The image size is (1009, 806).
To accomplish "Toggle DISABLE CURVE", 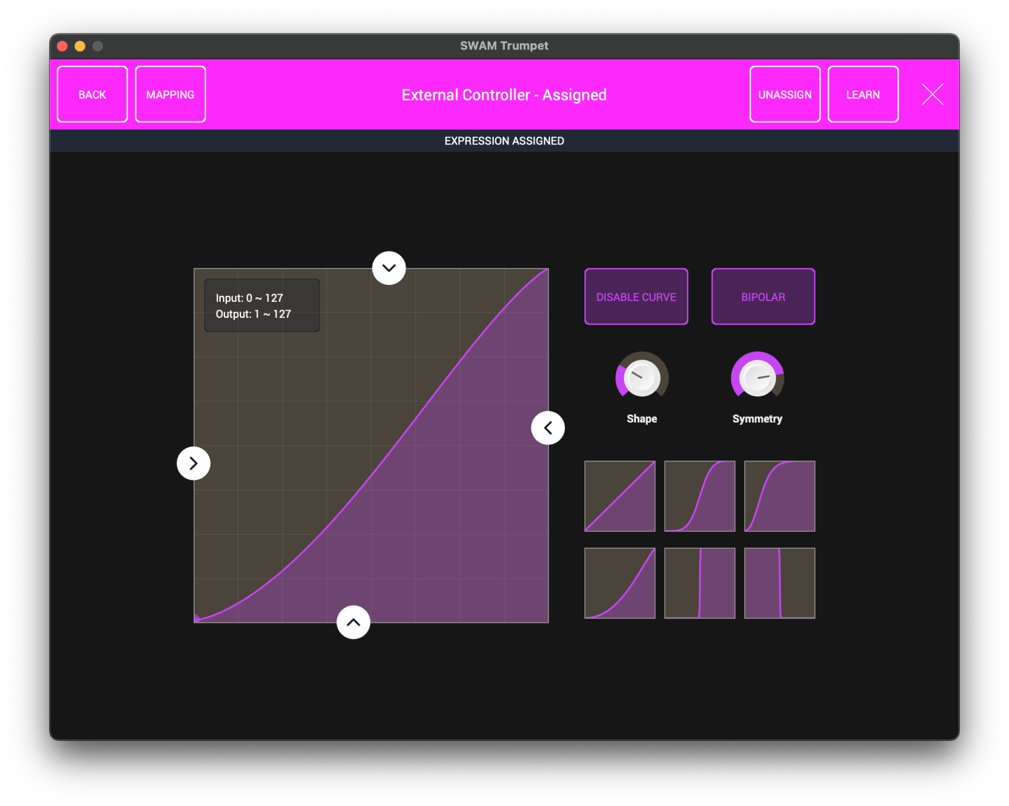I will 636,296.
